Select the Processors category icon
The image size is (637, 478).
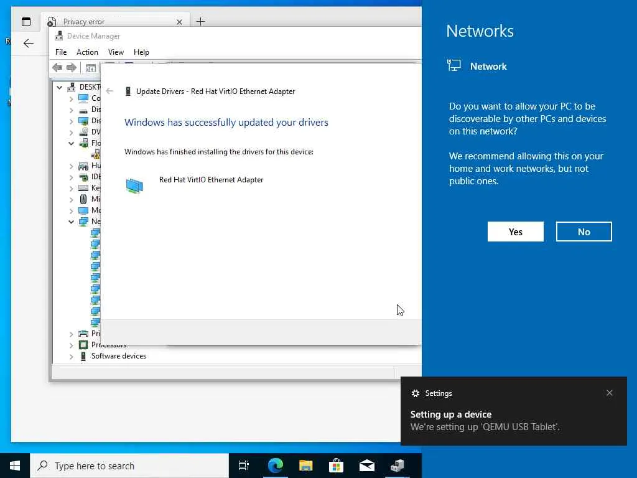pos(83,345)
